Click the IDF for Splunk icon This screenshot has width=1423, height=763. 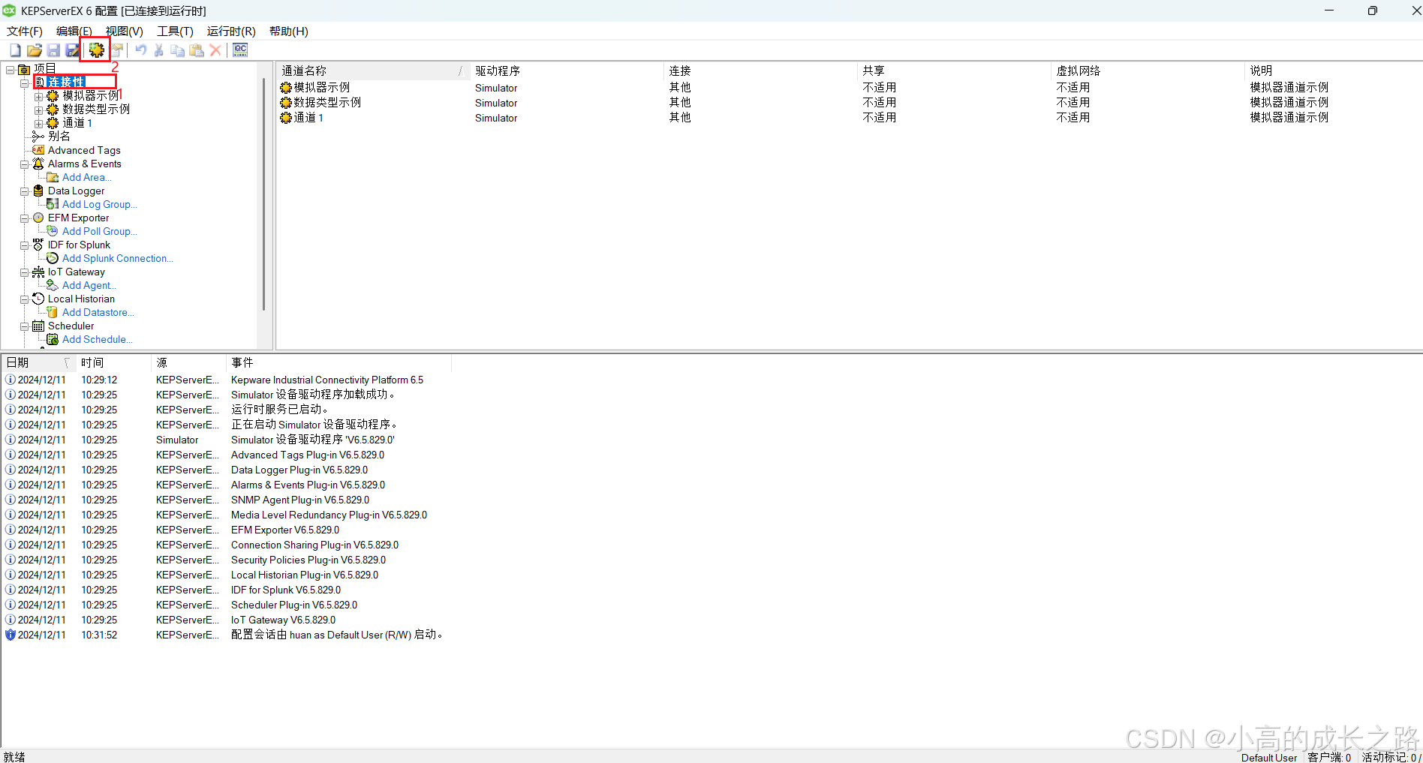[38, 245]
